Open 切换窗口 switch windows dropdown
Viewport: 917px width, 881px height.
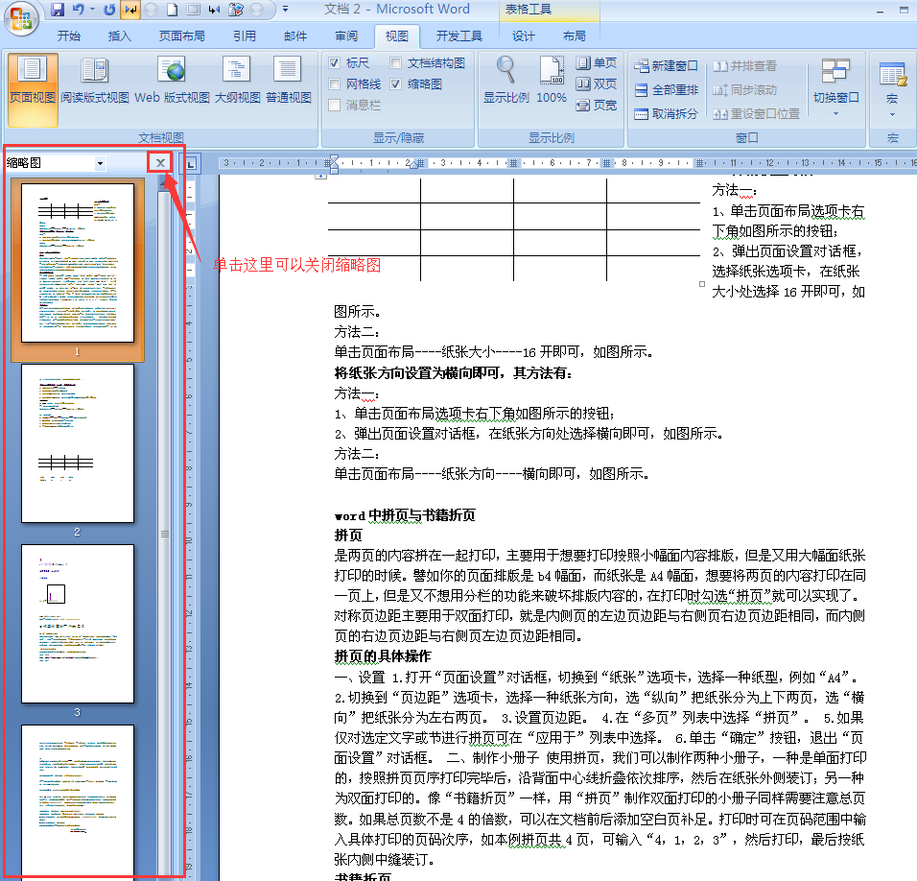pyautogui.click(x=835, y=87)
